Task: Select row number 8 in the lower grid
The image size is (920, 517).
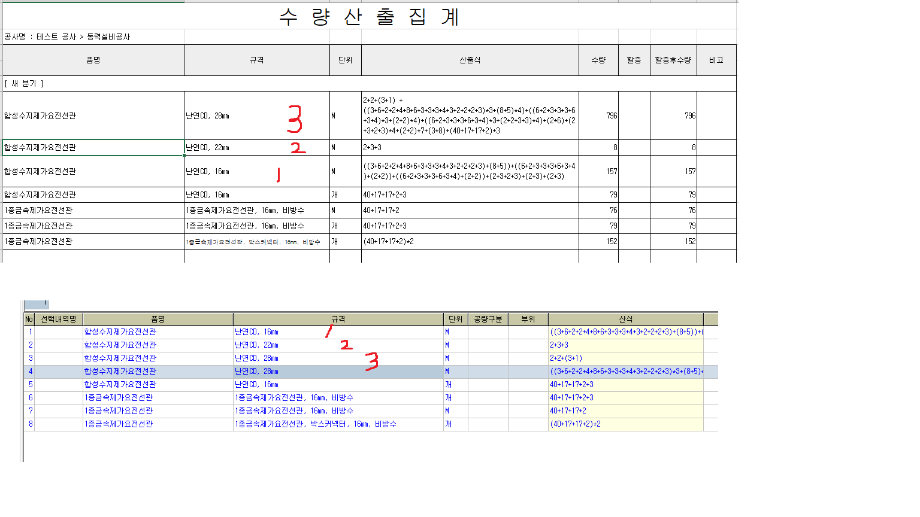Action: click(x=30, y=424)
